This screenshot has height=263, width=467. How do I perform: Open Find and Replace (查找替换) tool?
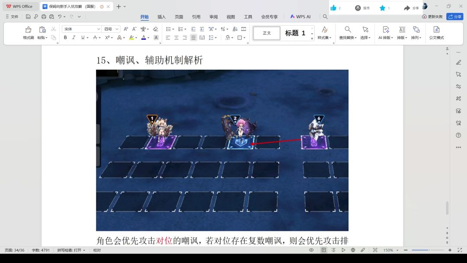pos(348,30)
